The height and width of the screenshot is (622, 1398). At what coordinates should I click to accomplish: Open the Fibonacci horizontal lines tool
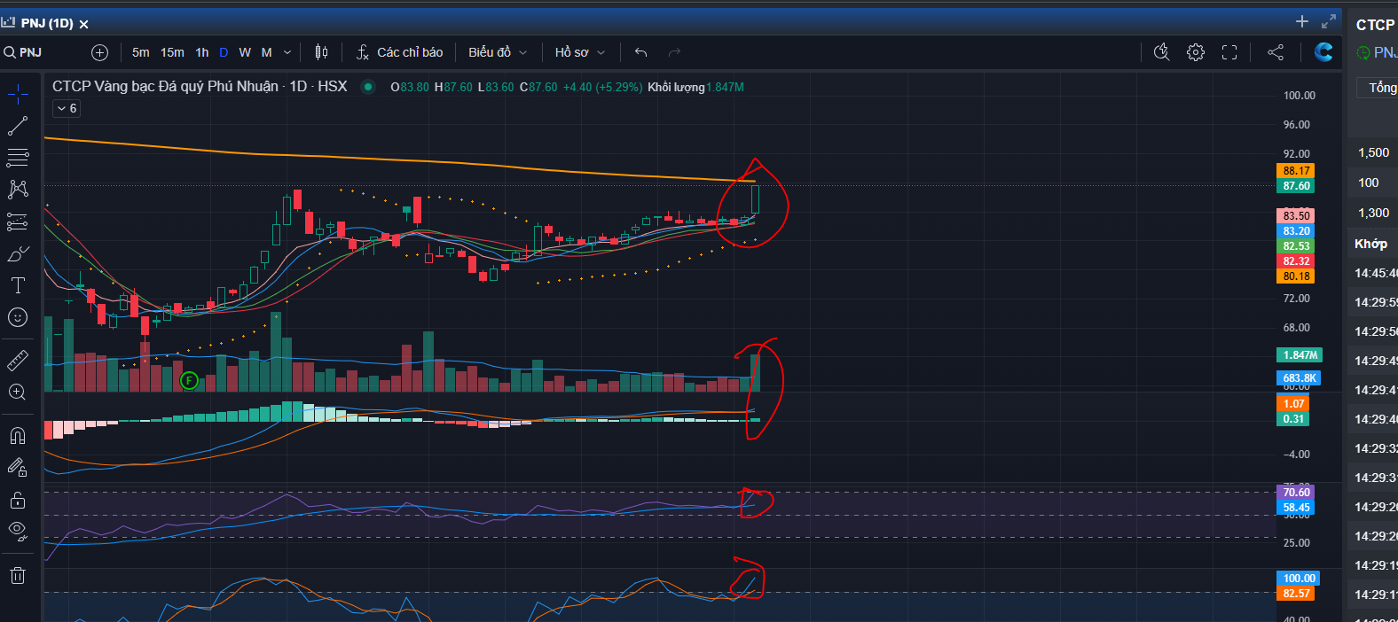tap(18, 158)
